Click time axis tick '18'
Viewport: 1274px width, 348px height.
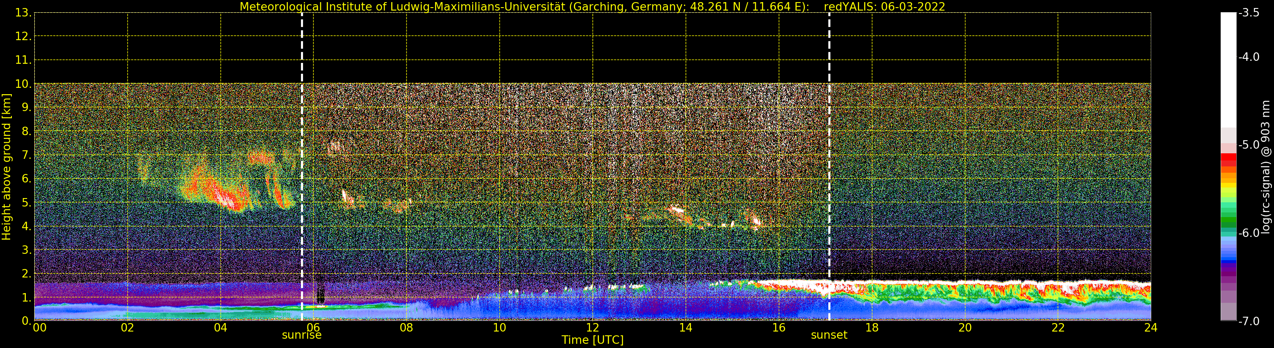click(872, 328)
